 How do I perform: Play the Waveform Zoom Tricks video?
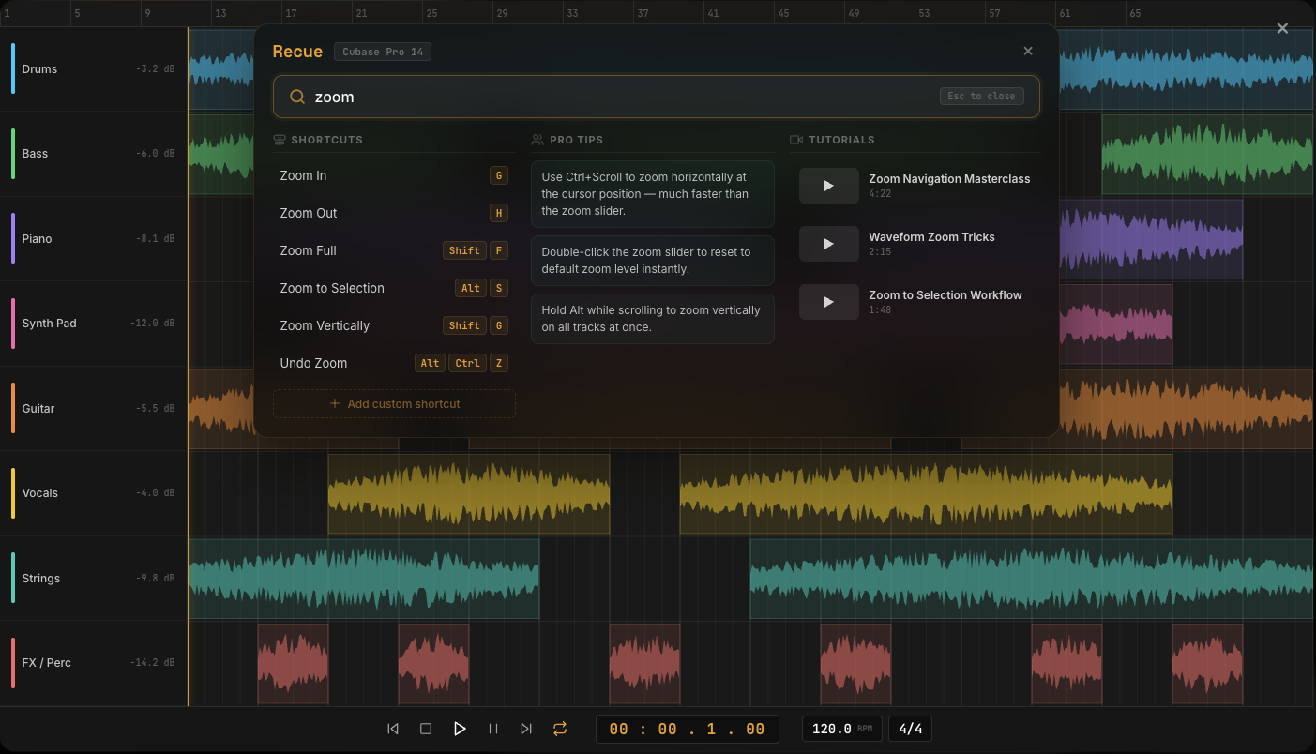tap(828, 244)
